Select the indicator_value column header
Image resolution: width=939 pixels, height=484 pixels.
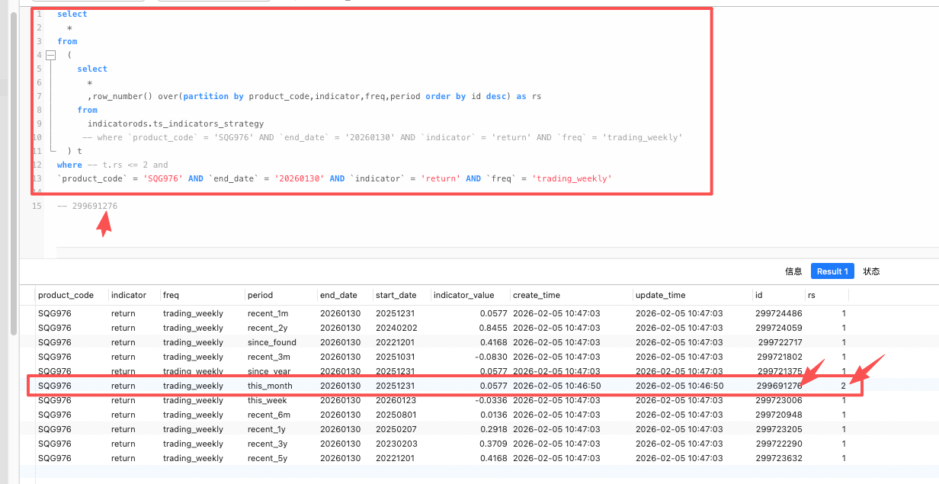(463, 295)
